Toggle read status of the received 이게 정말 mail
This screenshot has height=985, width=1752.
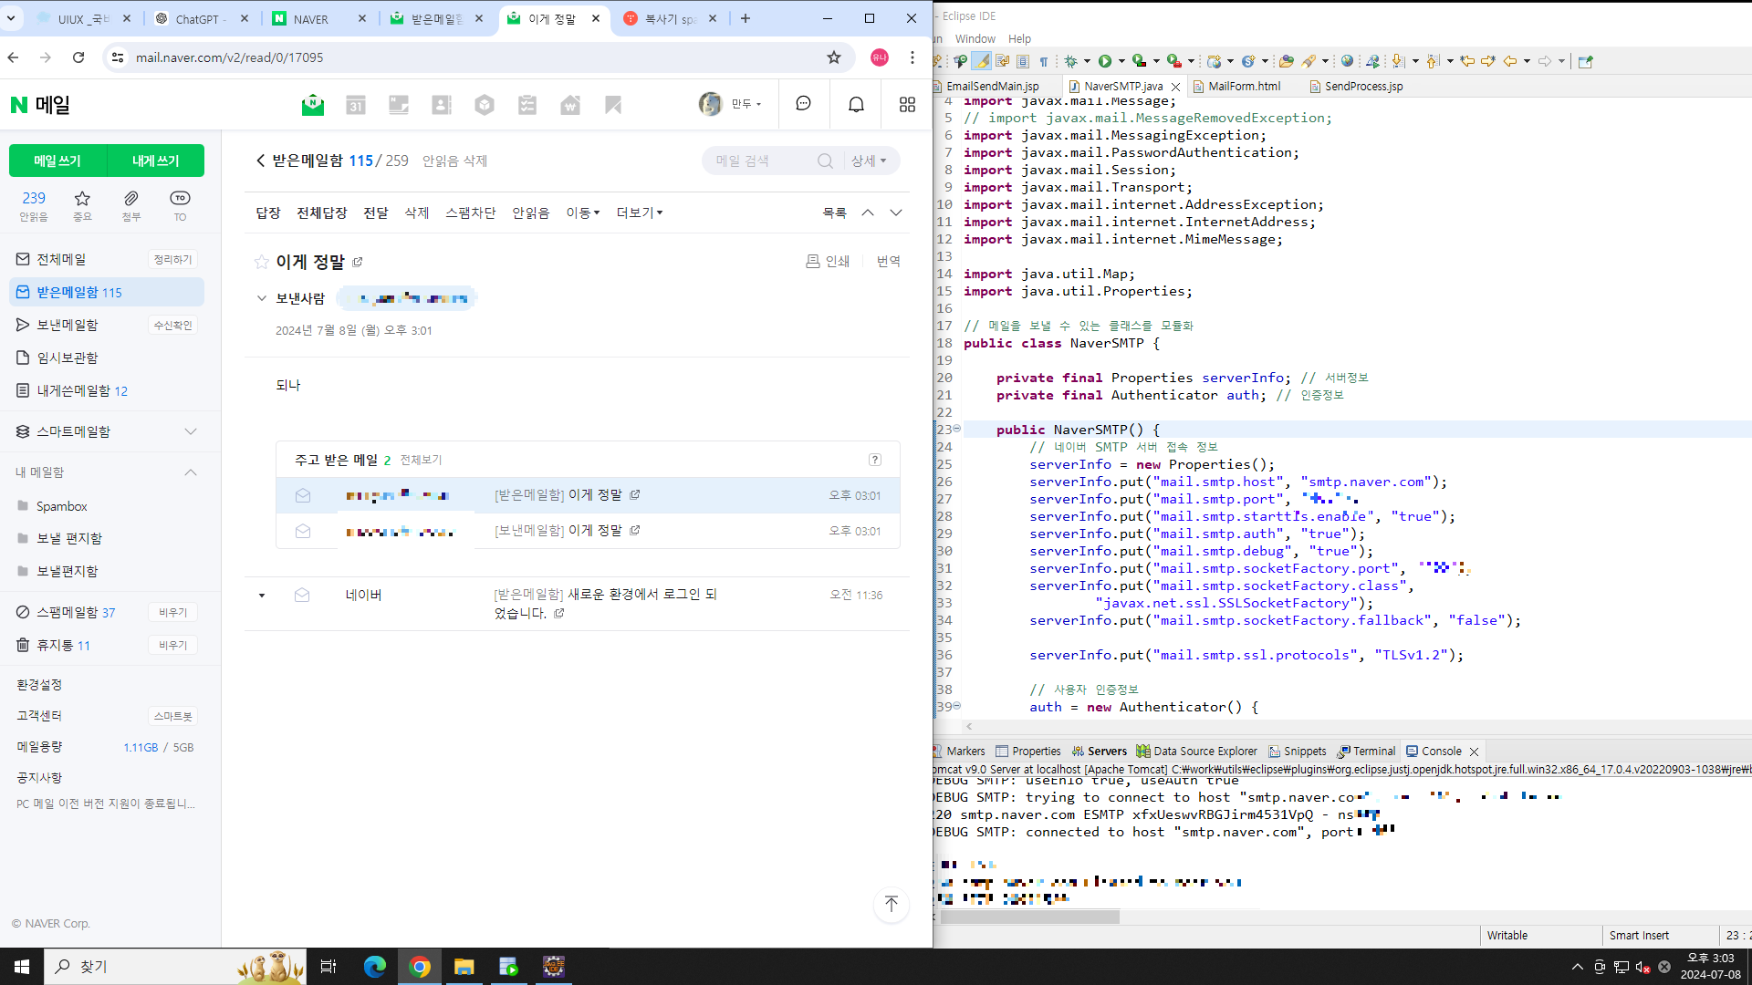pos(303,495)
